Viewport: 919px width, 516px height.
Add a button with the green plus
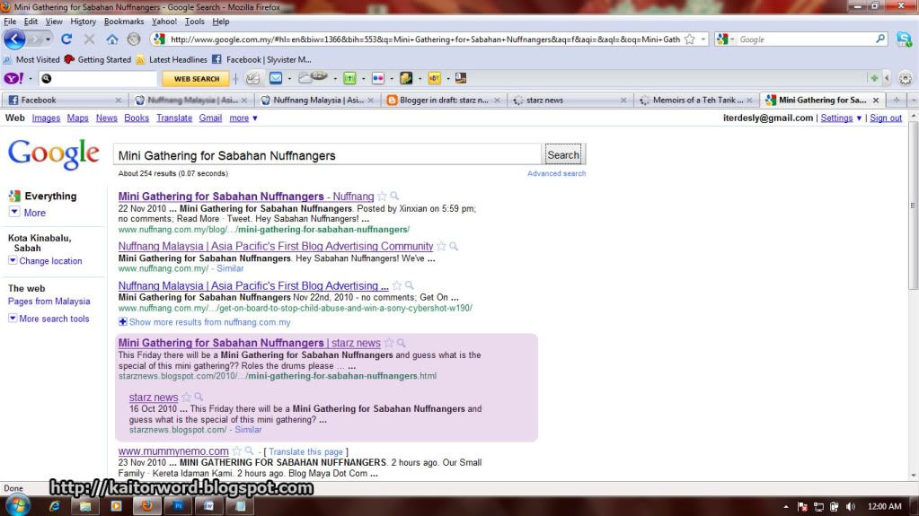[874, 78]
